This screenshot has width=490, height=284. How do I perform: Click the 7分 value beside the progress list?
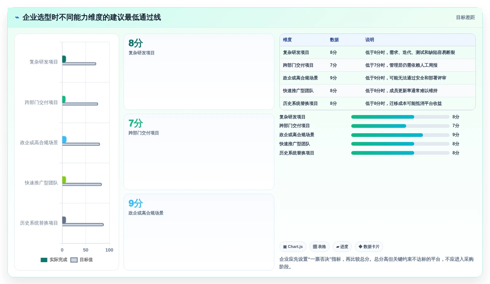(x=456, y=126)
